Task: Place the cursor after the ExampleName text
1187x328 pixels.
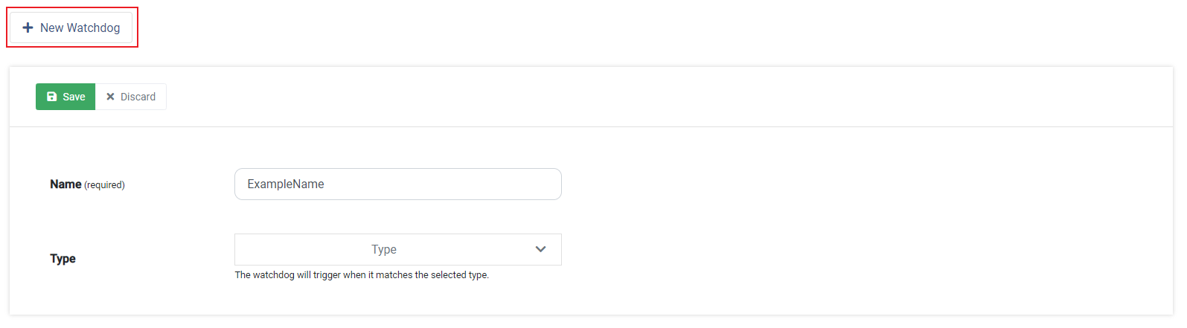Action: pos(325,184)
